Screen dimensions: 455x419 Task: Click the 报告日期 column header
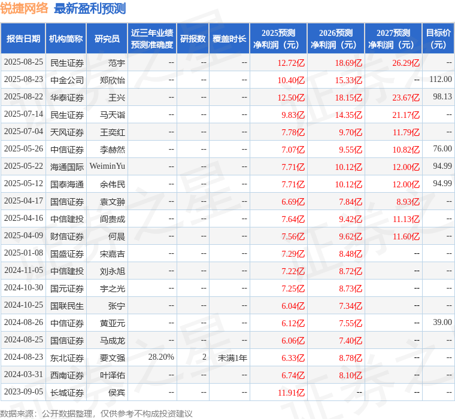23,39
